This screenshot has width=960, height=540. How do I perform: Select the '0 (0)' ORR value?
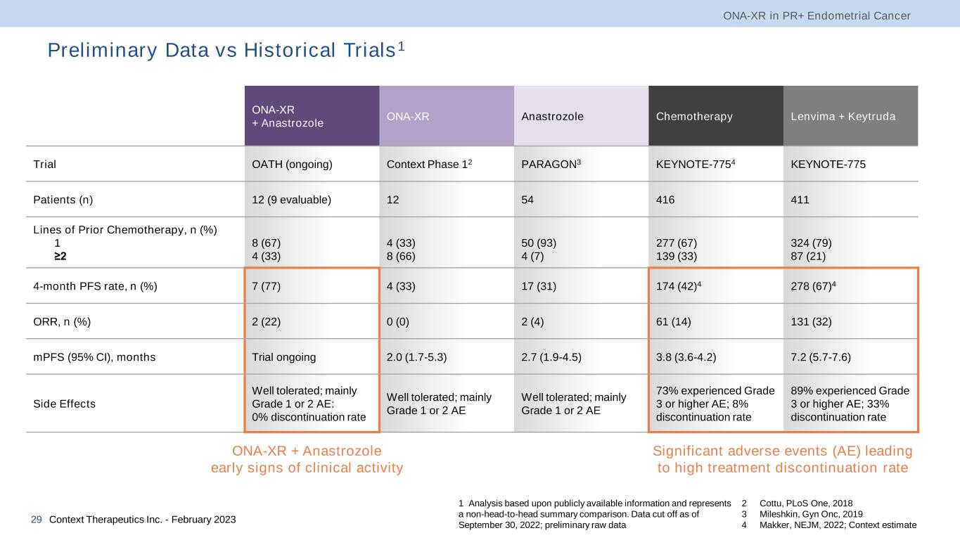pyautogui.click(x=399, y=321)
